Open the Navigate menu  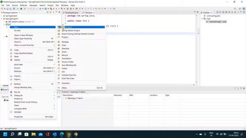coord(33,5)
